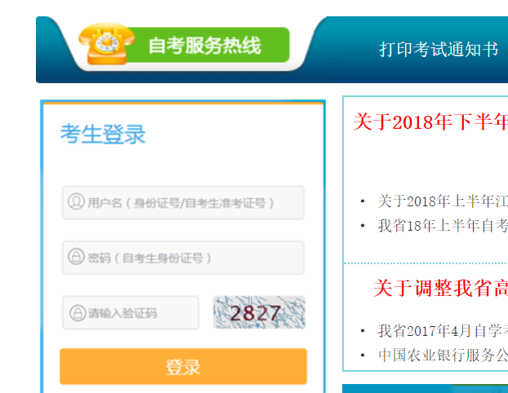The image size is (508, 393).
Task: Open the 打印考试通知书 menu item
Action: (439, 50)
